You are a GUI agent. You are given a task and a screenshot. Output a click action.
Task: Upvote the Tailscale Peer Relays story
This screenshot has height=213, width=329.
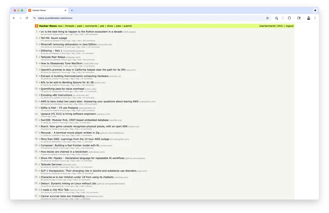click(x=39, y=57)
